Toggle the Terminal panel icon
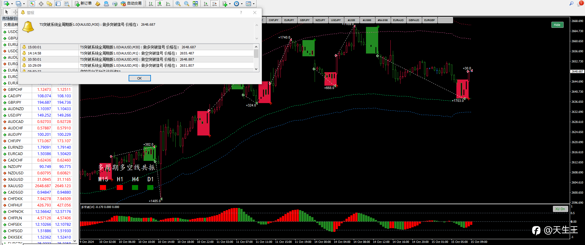The width and height of the screenshot is (585, 245). [58, 4]
